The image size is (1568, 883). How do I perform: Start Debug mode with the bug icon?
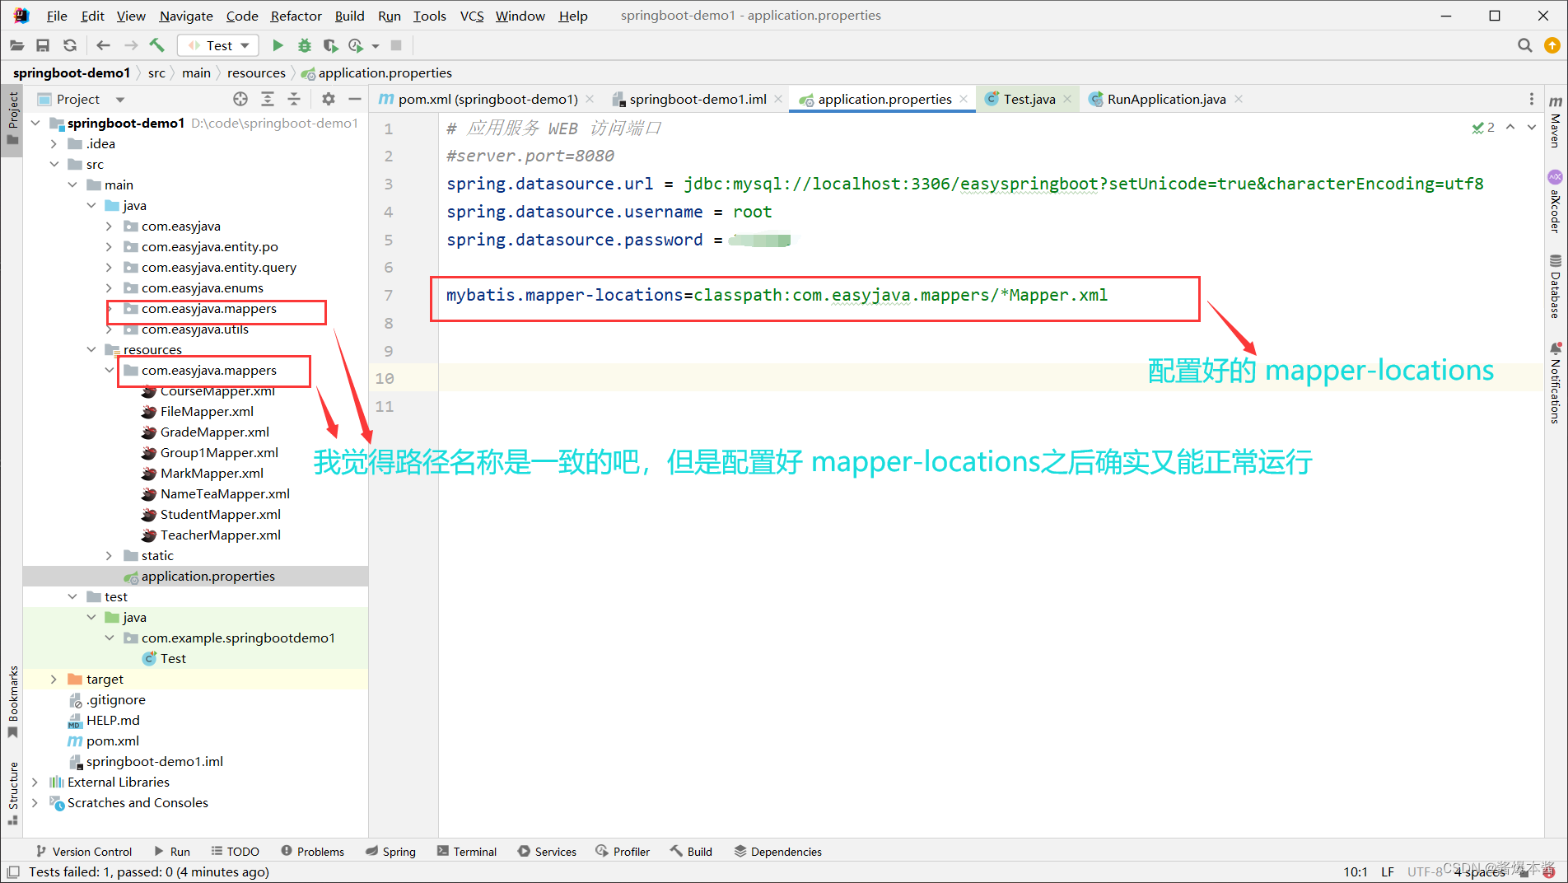[305, 45]
